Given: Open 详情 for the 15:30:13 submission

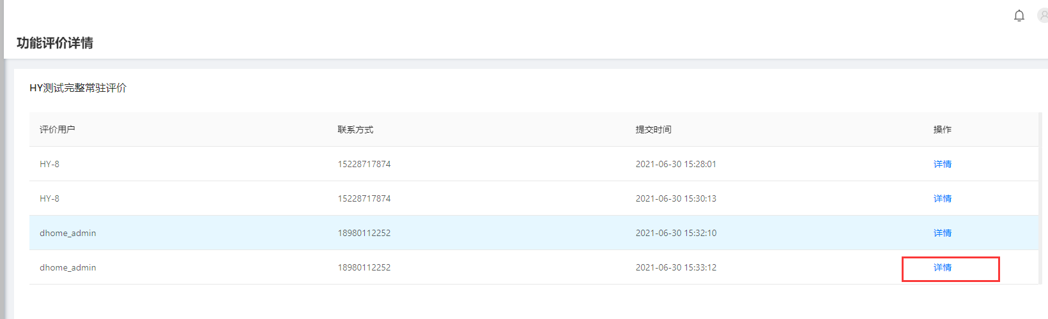Looking at the screenshot, I should point(943,198).
